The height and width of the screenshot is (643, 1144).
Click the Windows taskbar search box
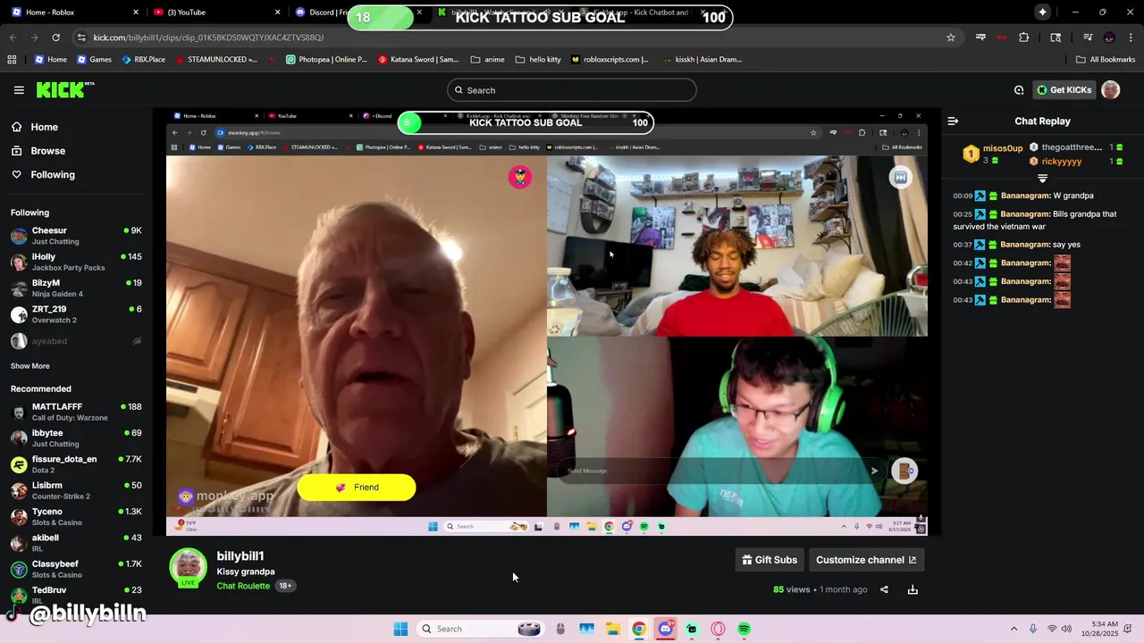(481, 629)
